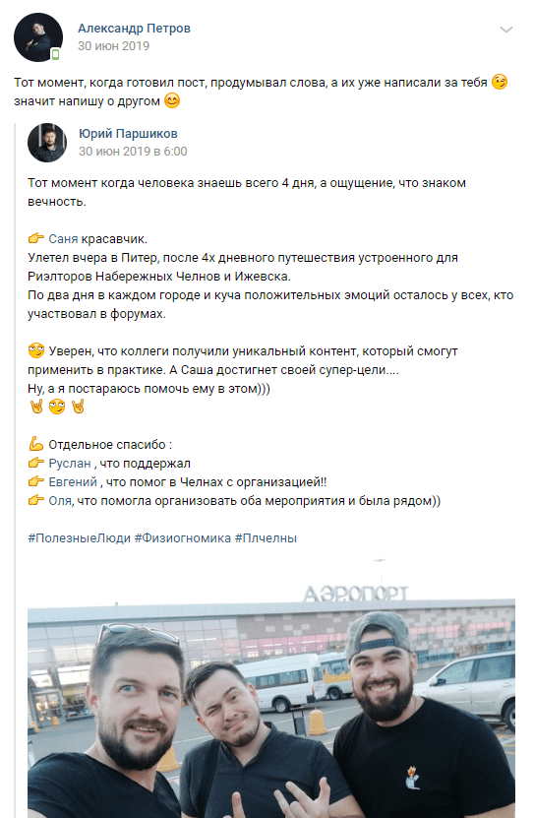This screenshot has width=534, height=818.
Task: Open Александр Петров profile name link
Action: (x=134, y=29)
